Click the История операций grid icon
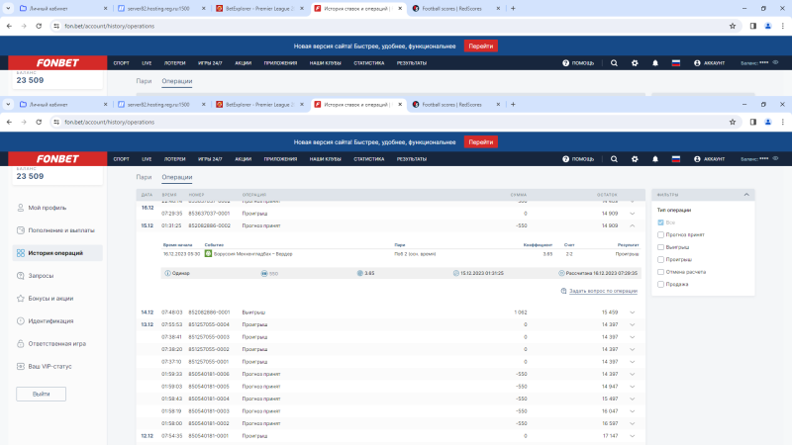Image resolution: width=792 pixels, height=445 pixels. pos(21,253)
